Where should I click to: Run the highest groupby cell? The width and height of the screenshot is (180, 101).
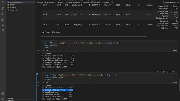coord(38,74)
